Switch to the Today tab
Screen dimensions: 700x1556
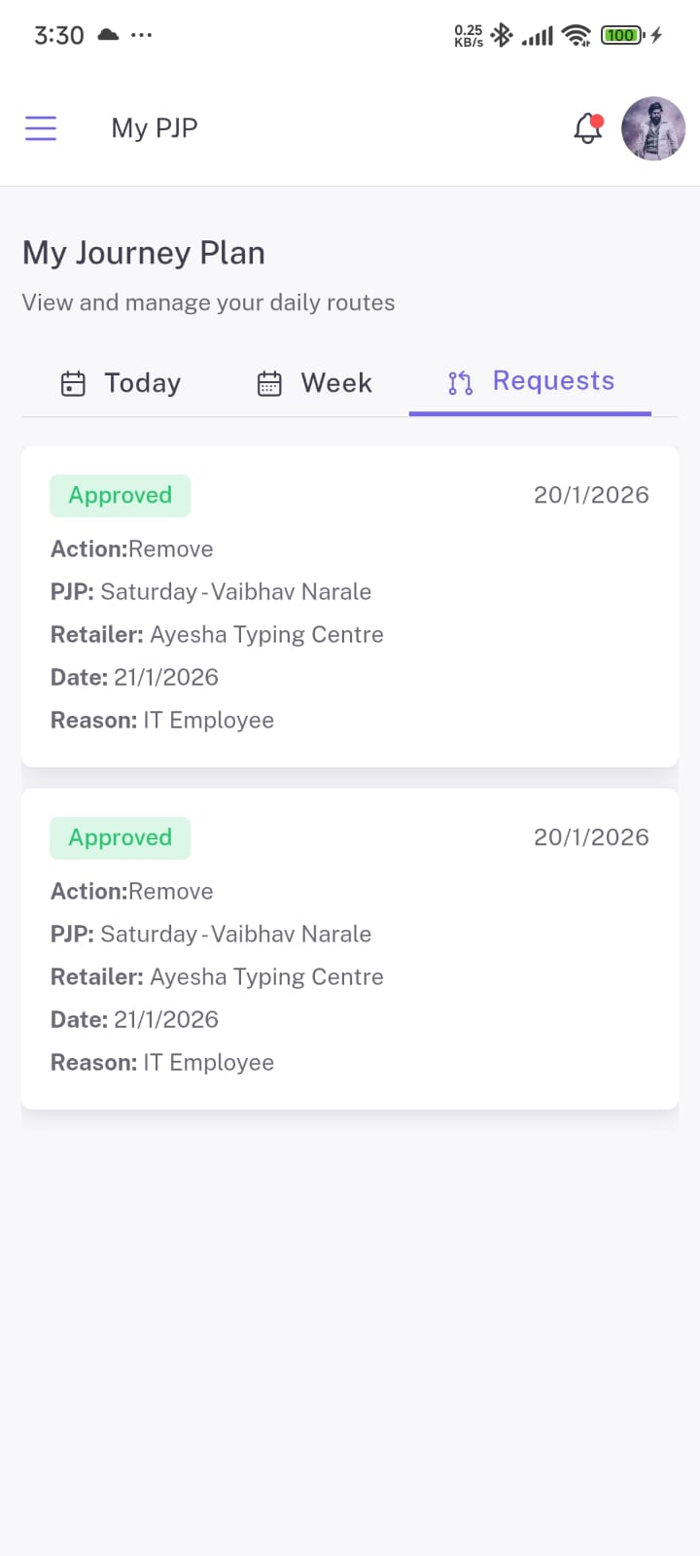click(142, 382)
